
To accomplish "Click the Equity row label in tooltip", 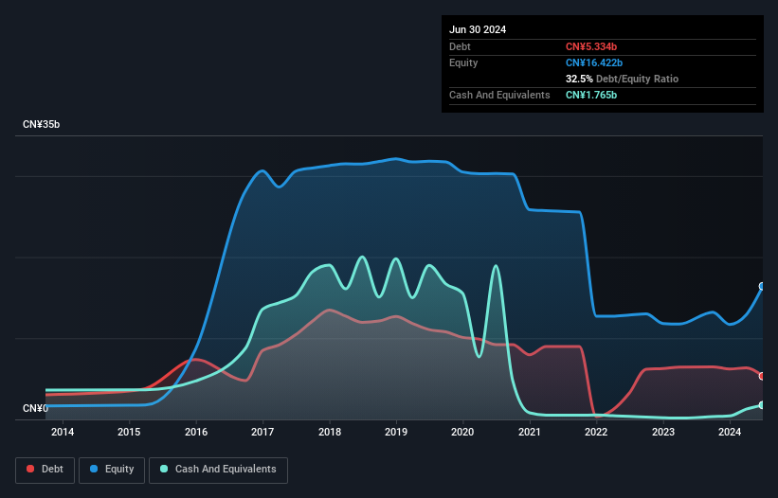I will (463, 62).
